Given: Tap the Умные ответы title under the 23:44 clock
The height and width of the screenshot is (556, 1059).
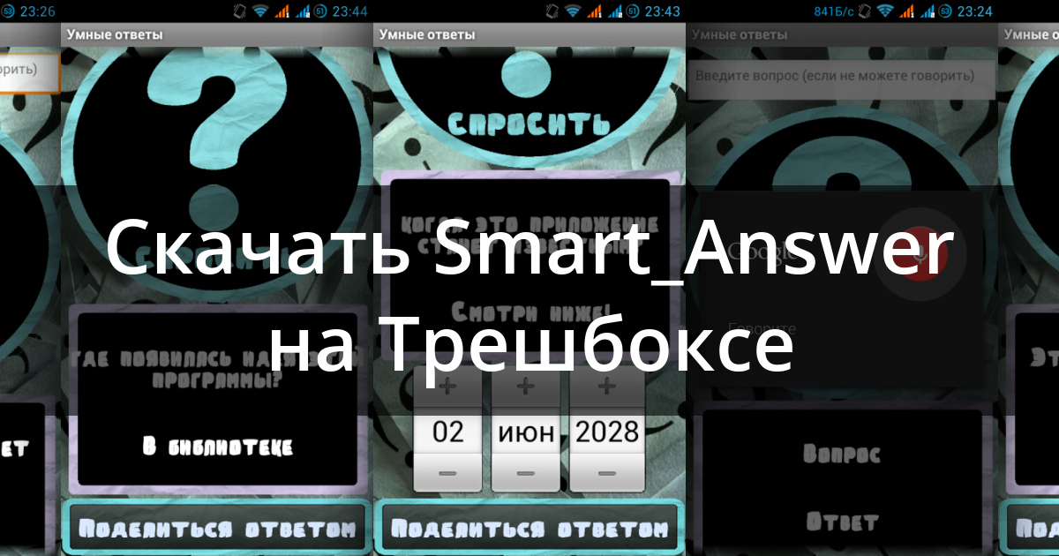Looking at the screenshot, I should (x=114, y=34).
